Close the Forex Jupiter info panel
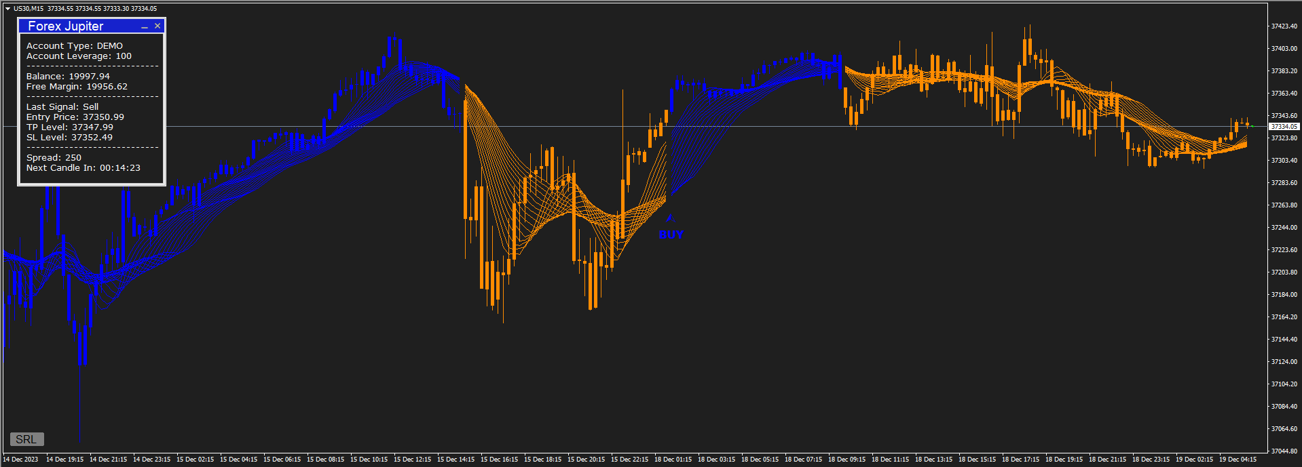This screenshot has height=467, width=1302. (157, 26)
